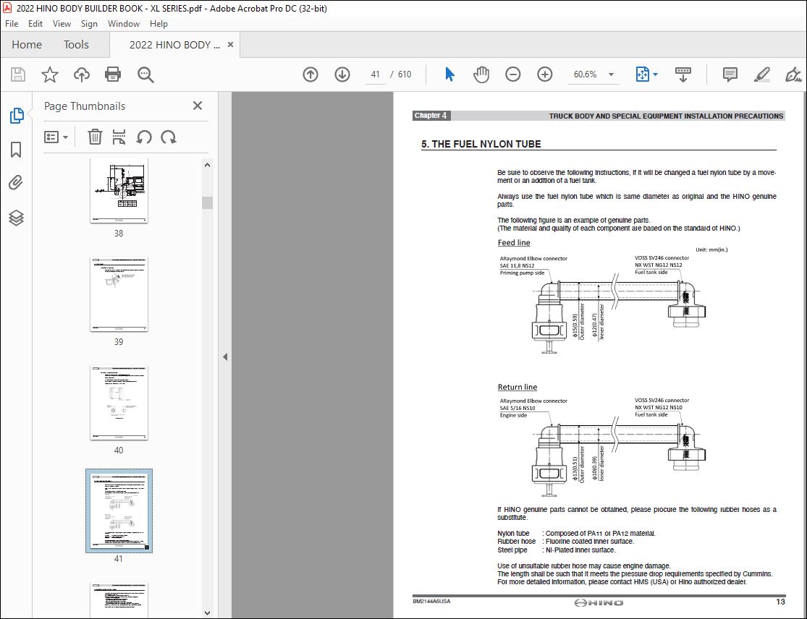Rotate pages counterclockwise
This screenshot has height=619, width=807.
coord(143,137)
